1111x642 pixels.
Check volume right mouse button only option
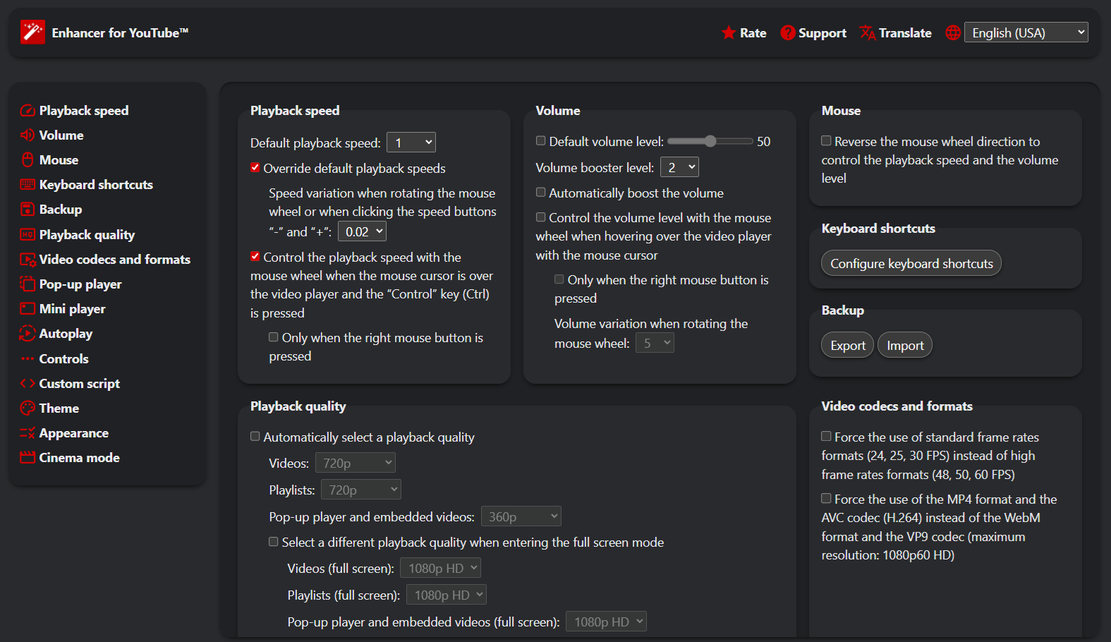coord(559,279)
